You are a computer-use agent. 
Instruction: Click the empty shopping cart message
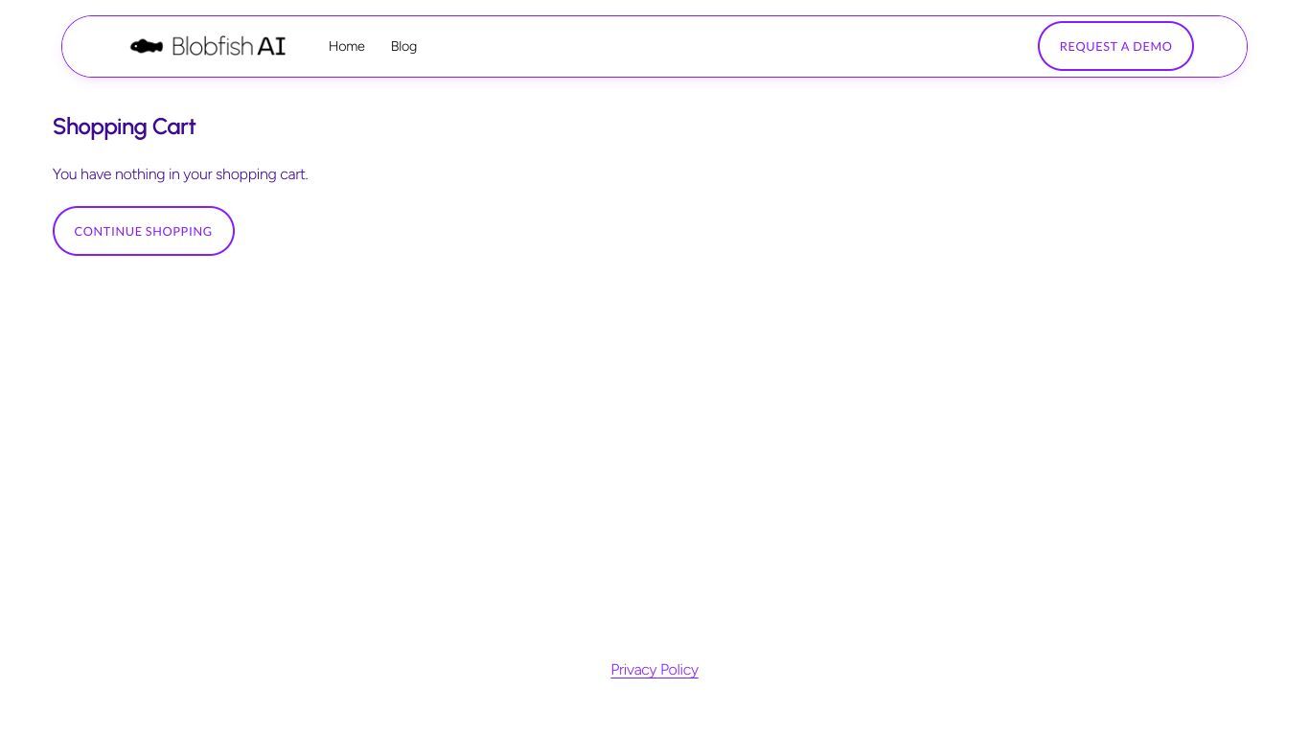point(180,174)
